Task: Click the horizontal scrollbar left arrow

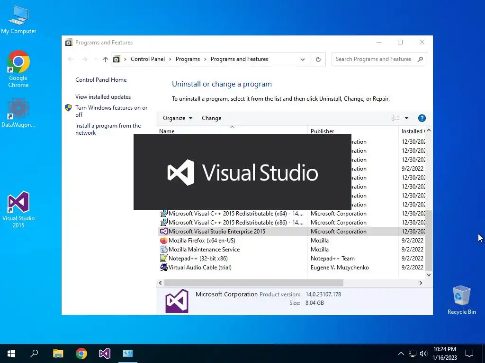Action: [x=160, y=283]
